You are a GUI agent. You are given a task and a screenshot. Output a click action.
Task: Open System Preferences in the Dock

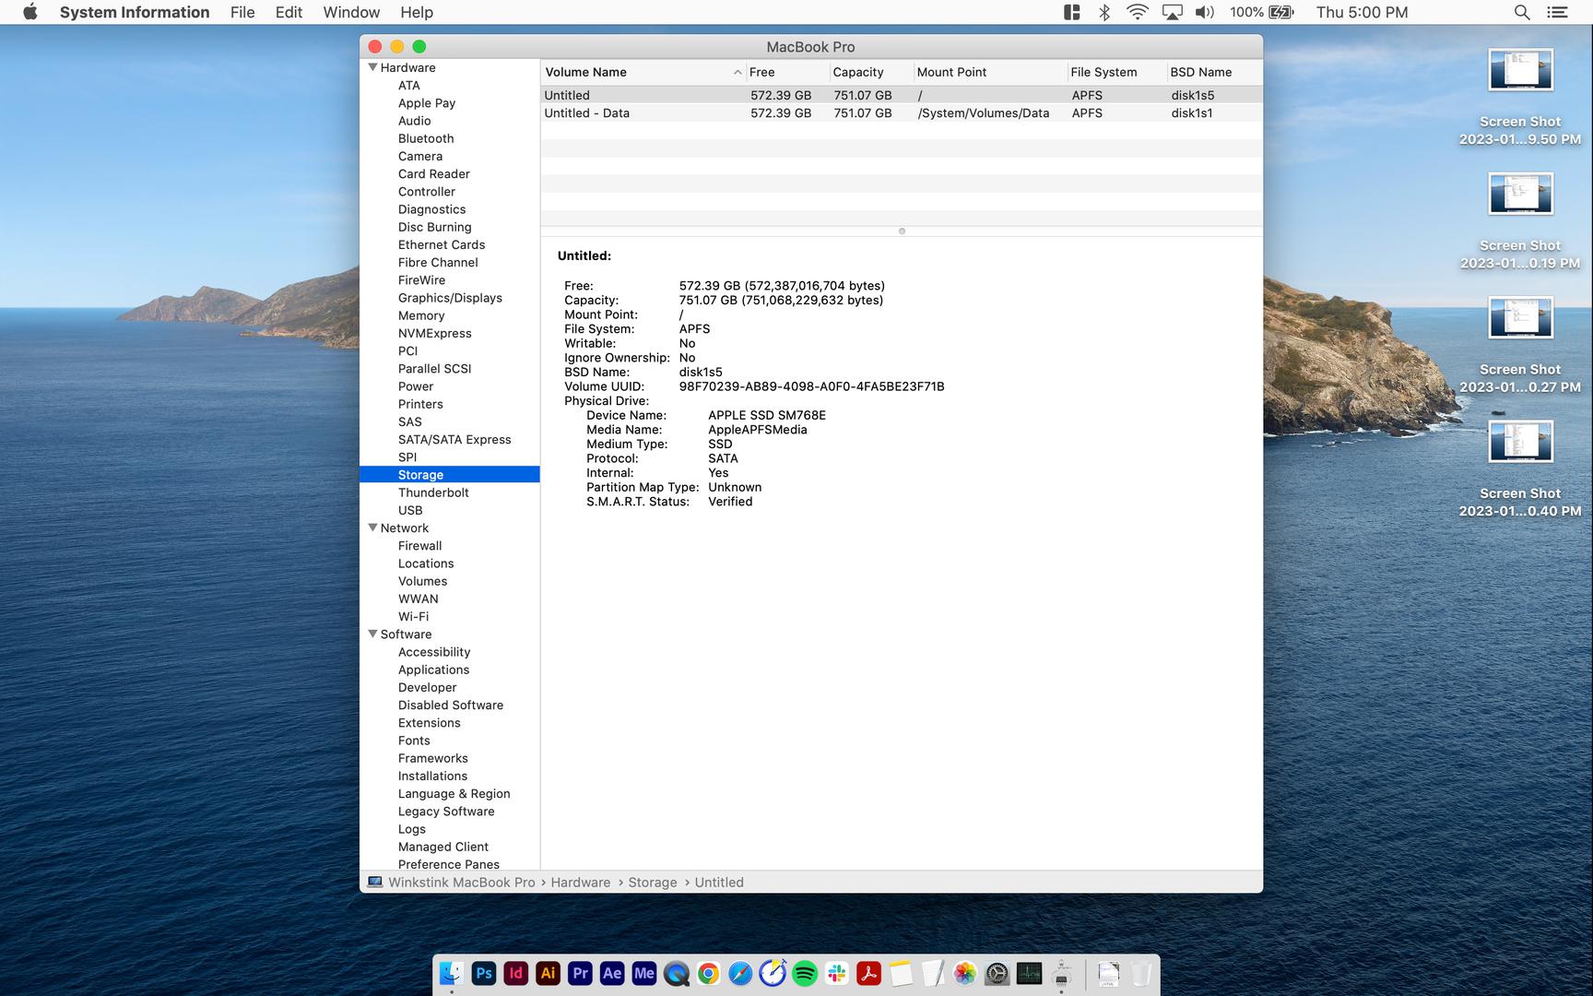[997, 973]
